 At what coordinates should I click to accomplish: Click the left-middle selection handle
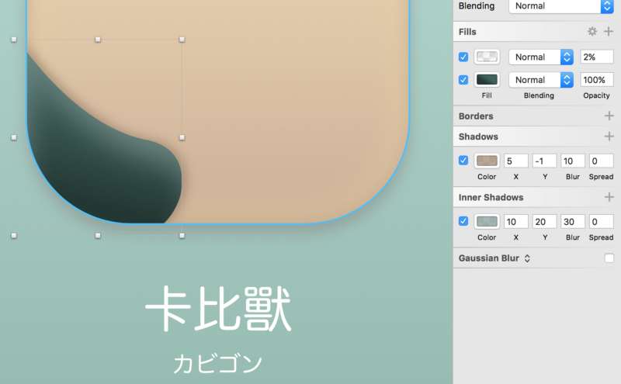tap(14, 137)
